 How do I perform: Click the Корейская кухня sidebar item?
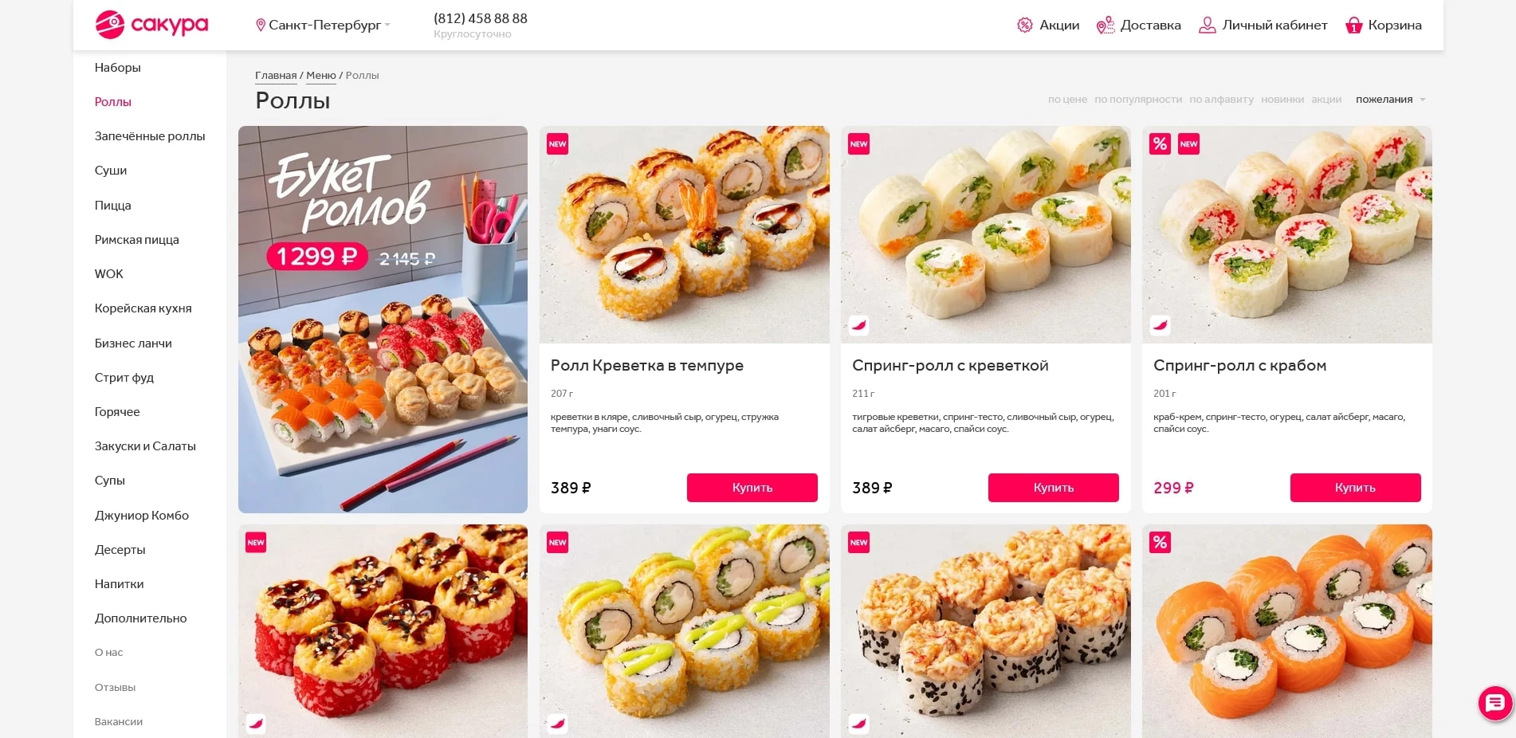tap(143, 308)
